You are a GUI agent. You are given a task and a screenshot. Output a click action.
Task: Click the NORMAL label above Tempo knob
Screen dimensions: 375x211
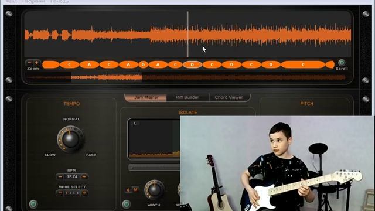pos(71,119)
